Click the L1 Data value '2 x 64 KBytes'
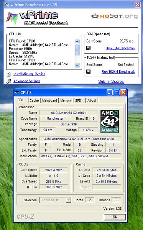This screenshot has height=230, width=143. pos(107,170)
